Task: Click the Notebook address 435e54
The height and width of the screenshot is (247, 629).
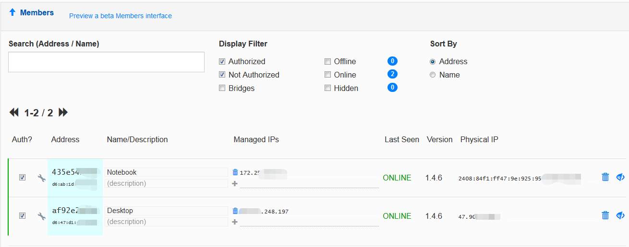Action: (74, 172)
